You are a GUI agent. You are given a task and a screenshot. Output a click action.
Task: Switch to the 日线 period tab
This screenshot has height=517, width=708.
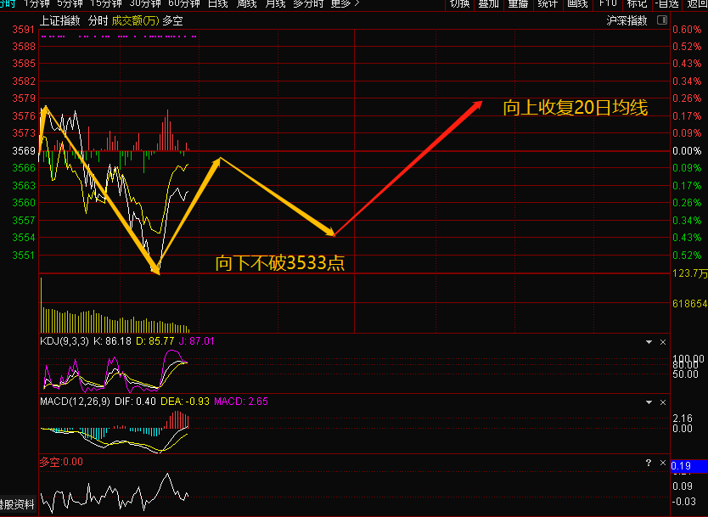(218, 4)
